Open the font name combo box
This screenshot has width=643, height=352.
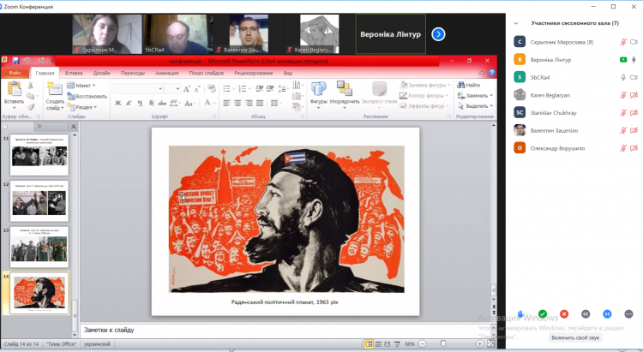point(138,89)
